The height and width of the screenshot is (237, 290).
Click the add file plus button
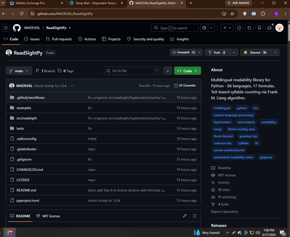tap(168, 71)
